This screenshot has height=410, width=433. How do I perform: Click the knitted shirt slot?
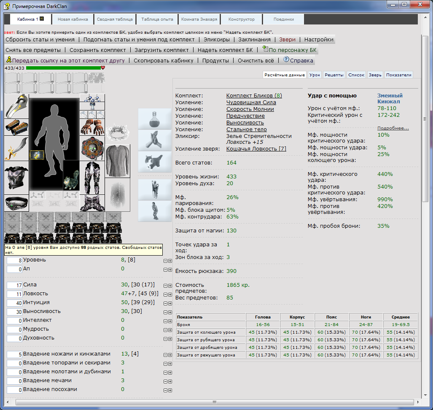pos(117,161)
